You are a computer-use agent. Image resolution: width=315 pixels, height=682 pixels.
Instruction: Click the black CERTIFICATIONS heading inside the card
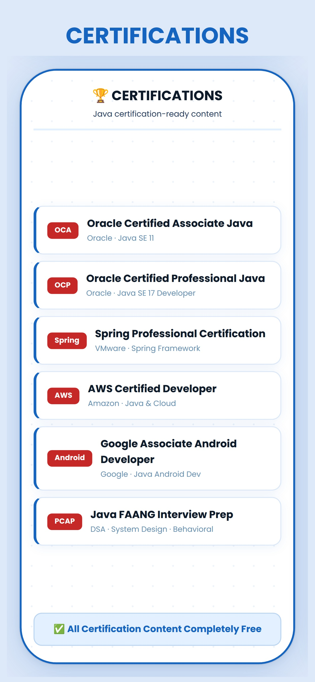pos(167,96)
